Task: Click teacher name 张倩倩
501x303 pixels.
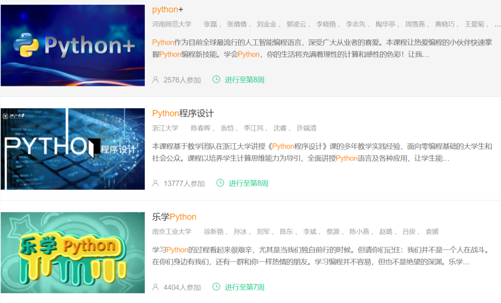Action: coord(237,24)
